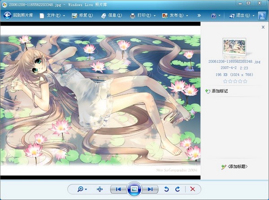Viewport: 269px width, 200px height.
Task: Click 添加标题 to add a caption
Action: pos(234,167)
